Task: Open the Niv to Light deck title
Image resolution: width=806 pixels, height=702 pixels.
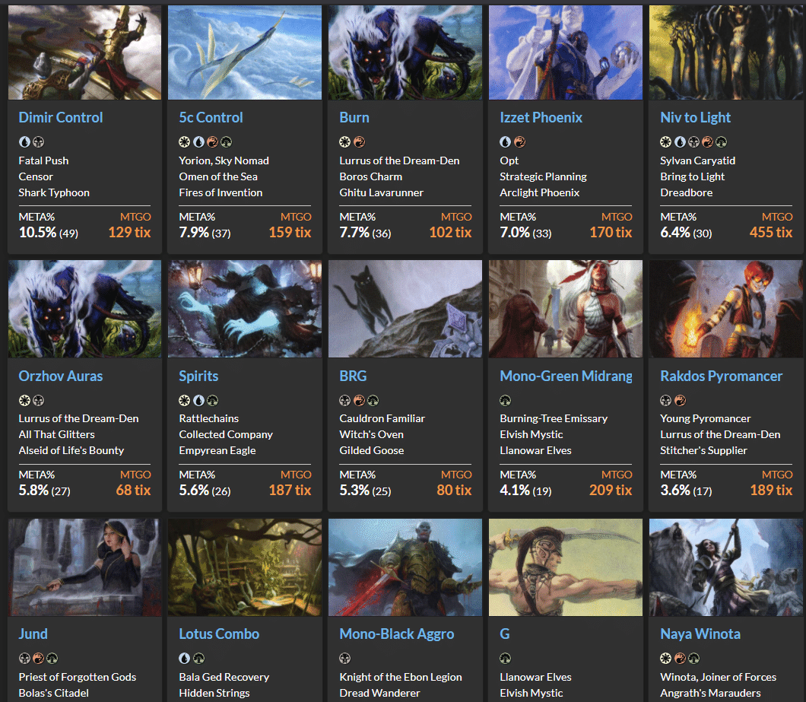Action: click(695, 117)
